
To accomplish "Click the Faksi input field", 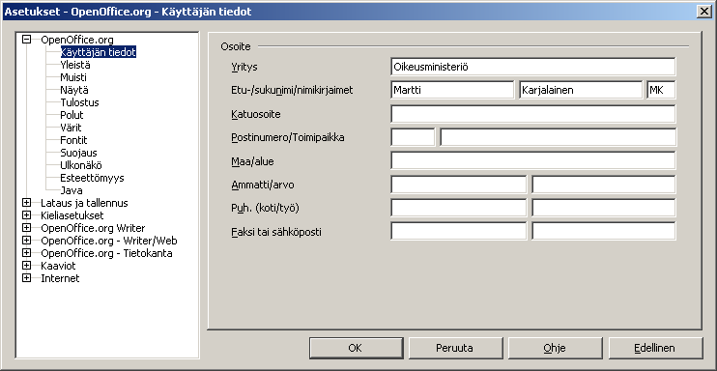I will tap(459, 231).
